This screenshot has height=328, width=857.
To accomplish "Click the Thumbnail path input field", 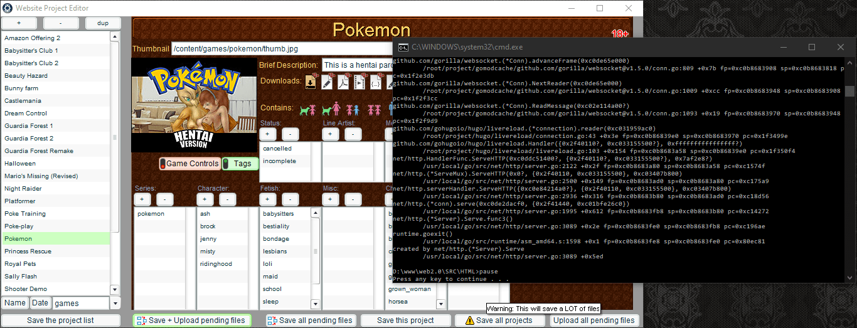I will [x=282, y=49].
